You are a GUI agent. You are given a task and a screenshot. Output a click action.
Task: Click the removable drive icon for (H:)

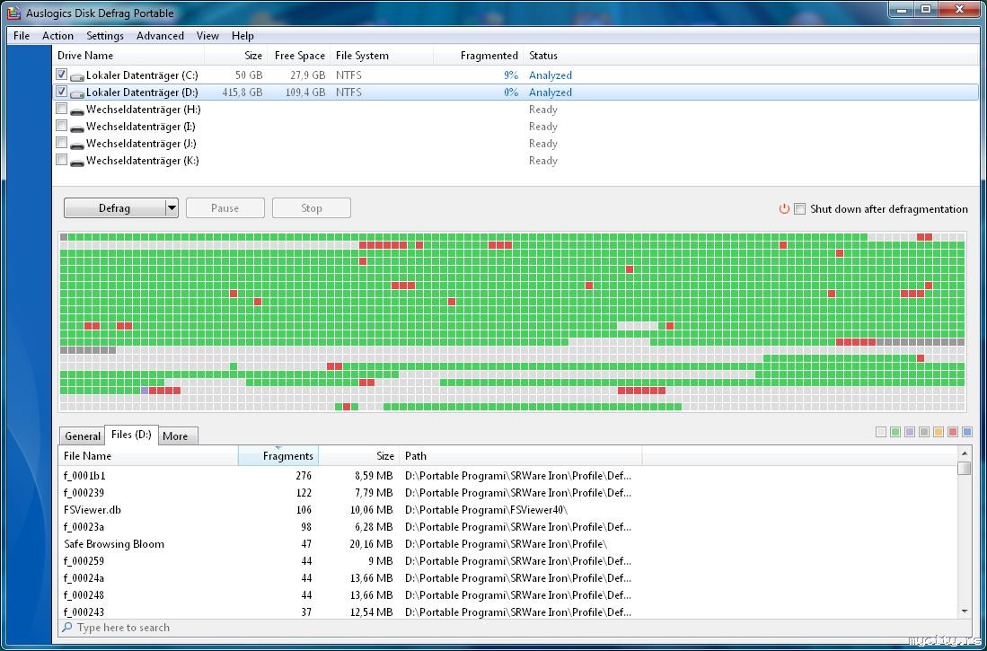pyautogui.click(x=77, y=110)
